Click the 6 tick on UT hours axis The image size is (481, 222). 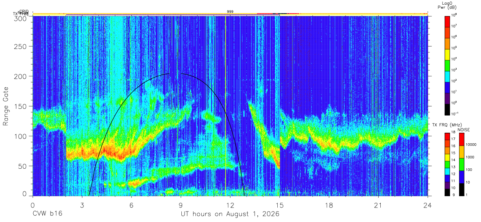pos(131,205)
